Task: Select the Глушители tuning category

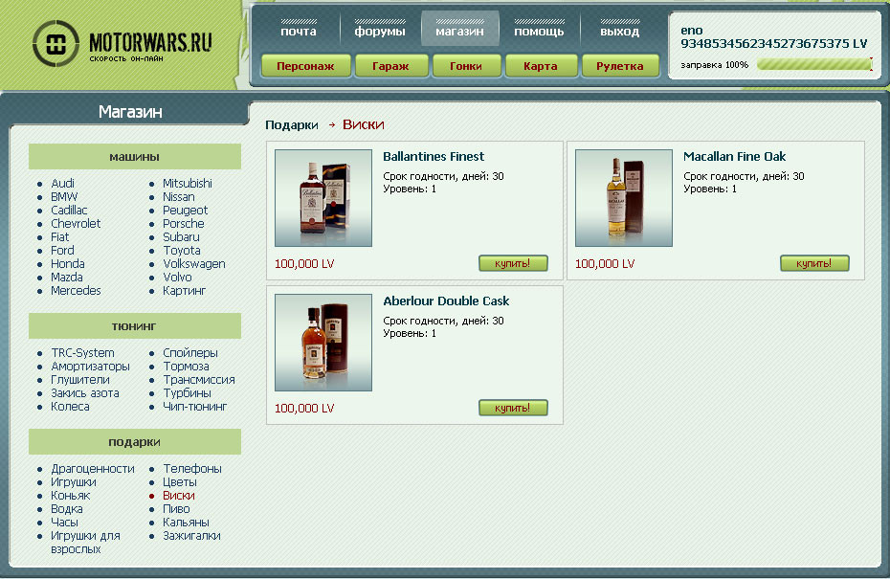Action: [80, 380]
